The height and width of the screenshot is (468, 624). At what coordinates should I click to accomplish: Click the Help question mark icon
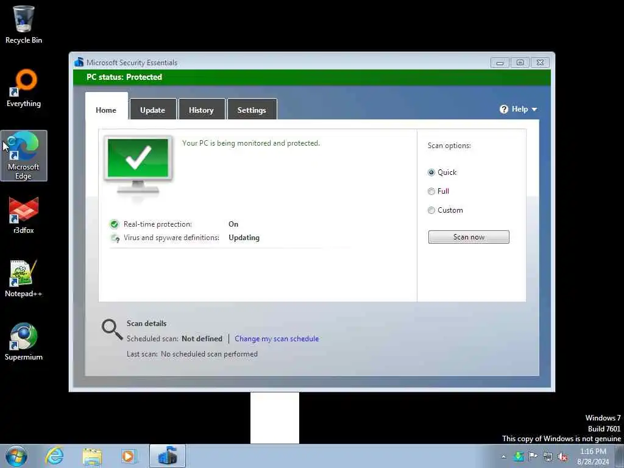coord(504,109)
